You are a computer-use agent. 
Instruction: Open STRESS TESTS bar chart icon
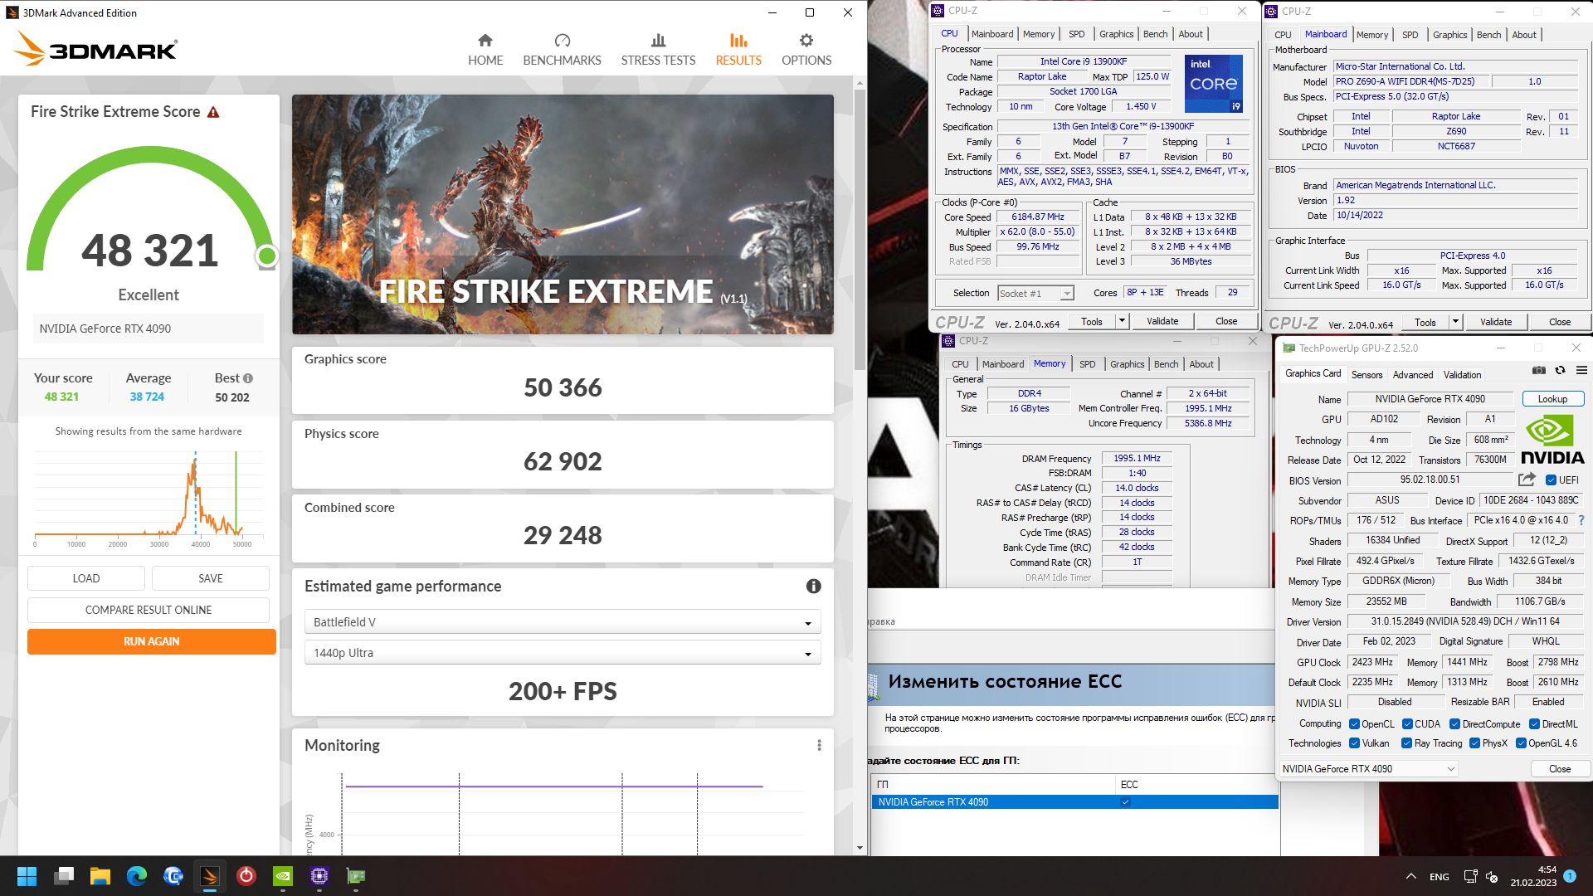(x=658, y=40)
